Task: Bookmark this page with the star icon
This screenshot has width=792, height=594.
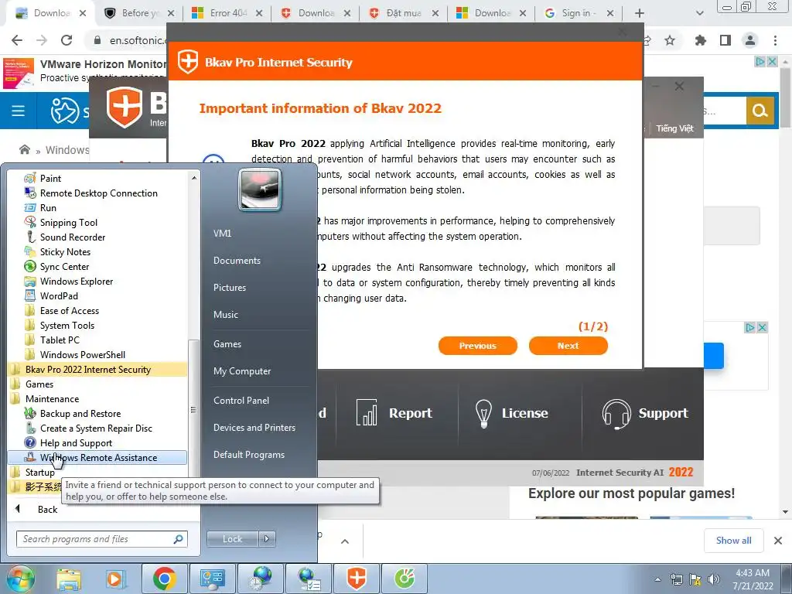Action: coord(670,40)
